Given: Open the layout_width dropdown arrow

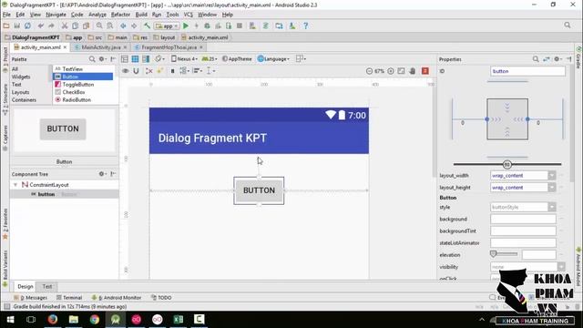Looking at the screenshot, I should [552, 176].
